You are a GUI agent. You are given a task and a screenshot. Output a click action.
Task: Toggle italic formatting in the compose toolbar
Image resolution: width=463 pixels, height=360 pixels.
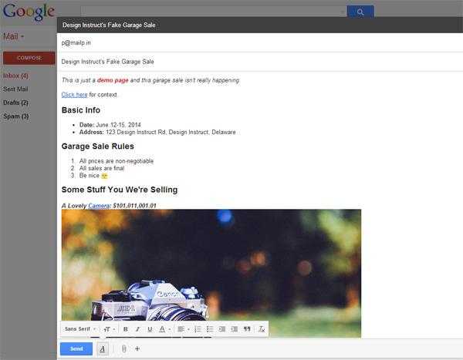137,329
